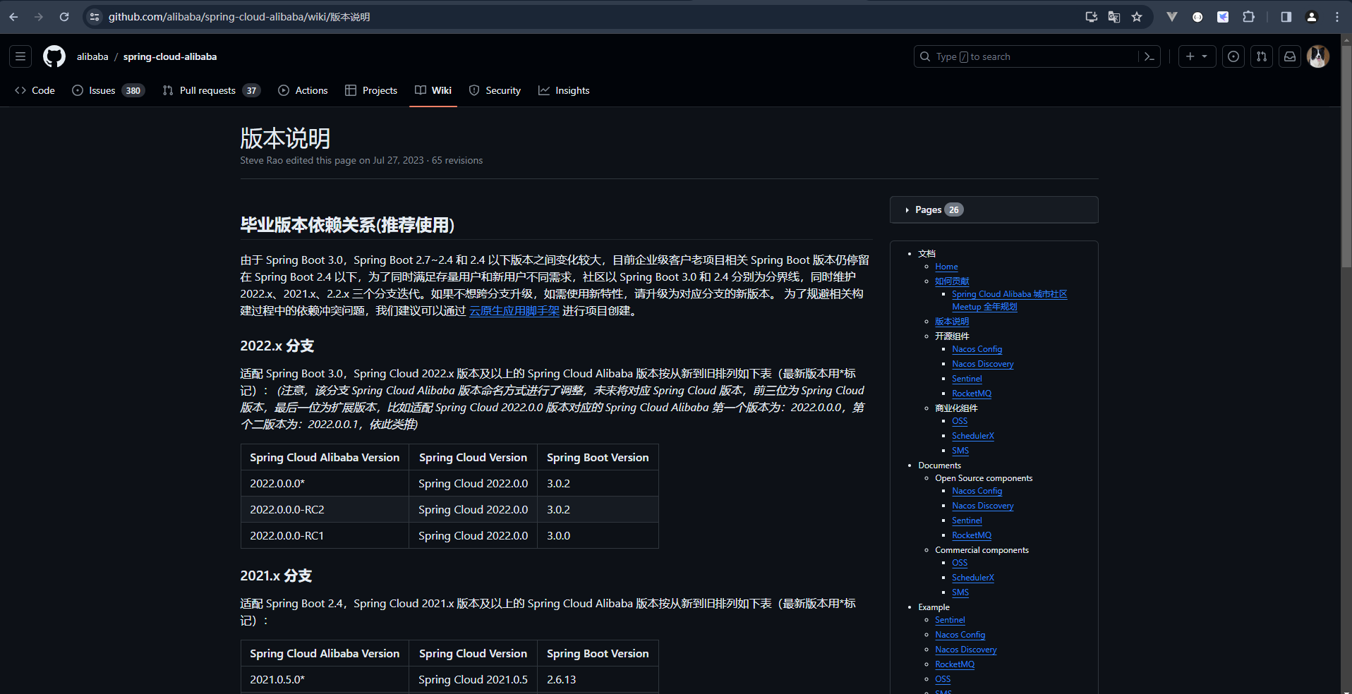1352x694 pixels.
Task: Open SchedulerX under Commercial components
Action: pyautogui.click(x=972, y=578)
